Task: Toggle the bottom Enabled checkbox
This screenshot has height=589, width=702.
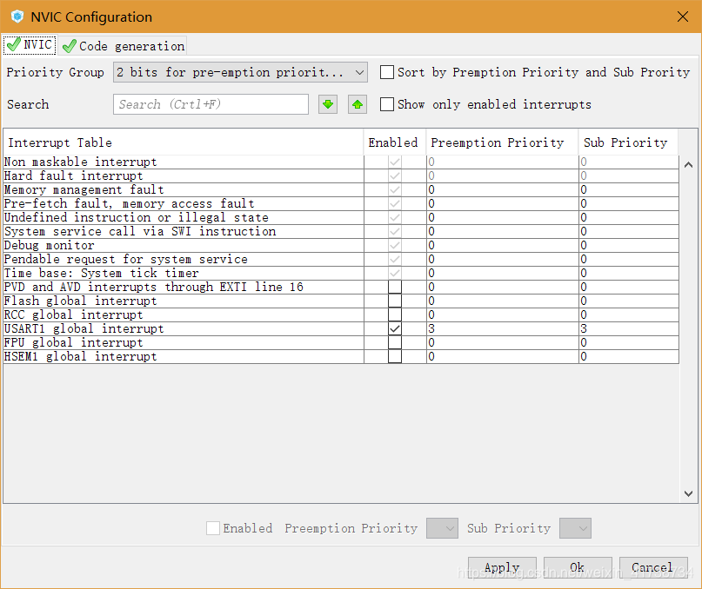Action: click(213, 528)
